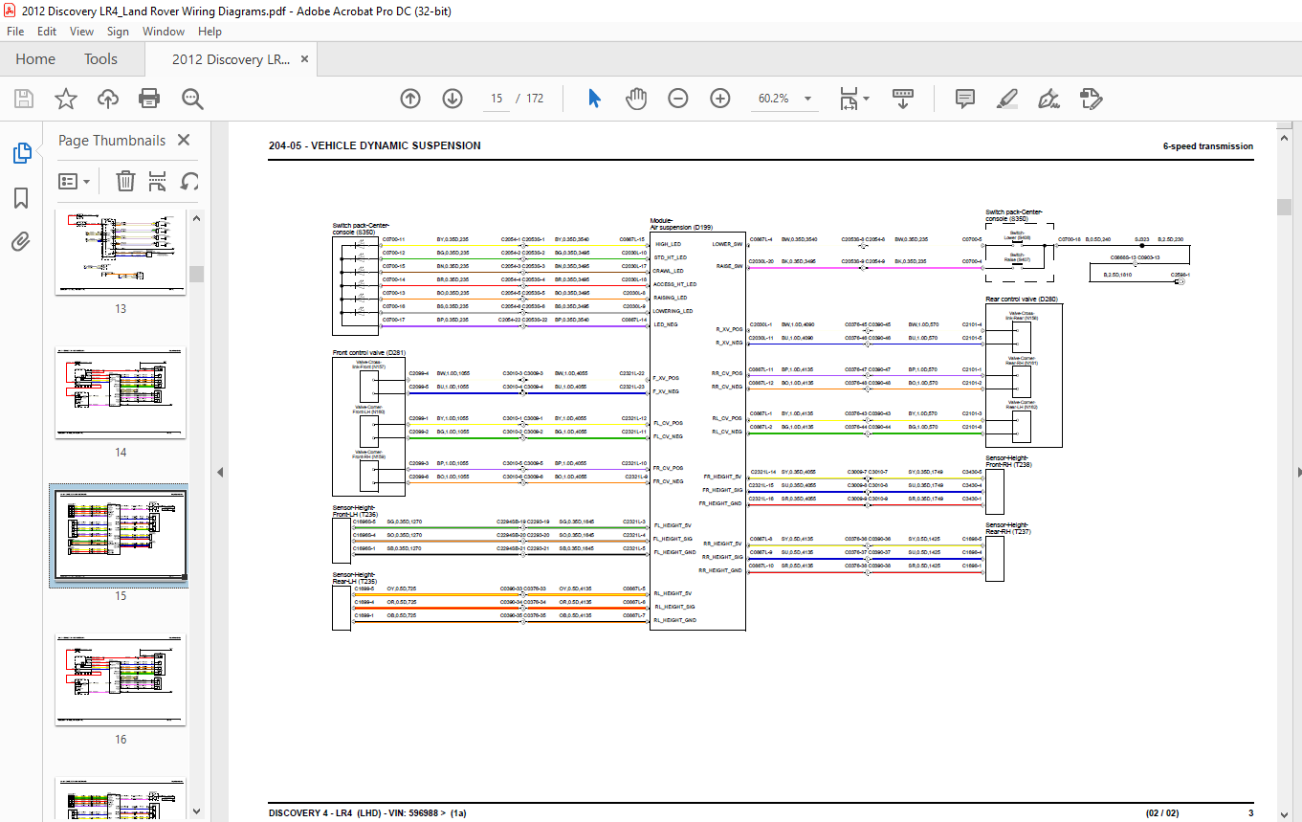Print the document using the printer icon
The image size is (1302, 822).
coord(149,99)
